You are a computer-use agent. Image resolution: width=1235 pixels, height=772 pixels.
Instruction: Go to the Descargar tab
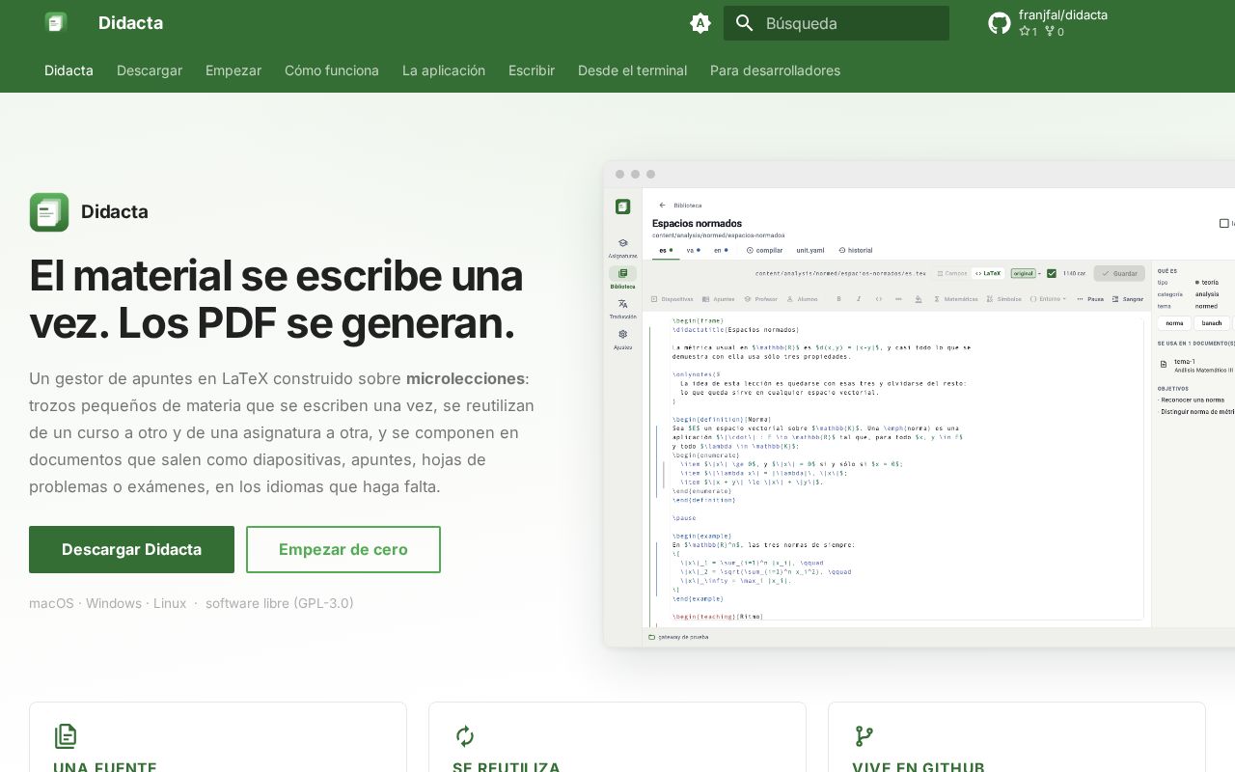point(150,70)
